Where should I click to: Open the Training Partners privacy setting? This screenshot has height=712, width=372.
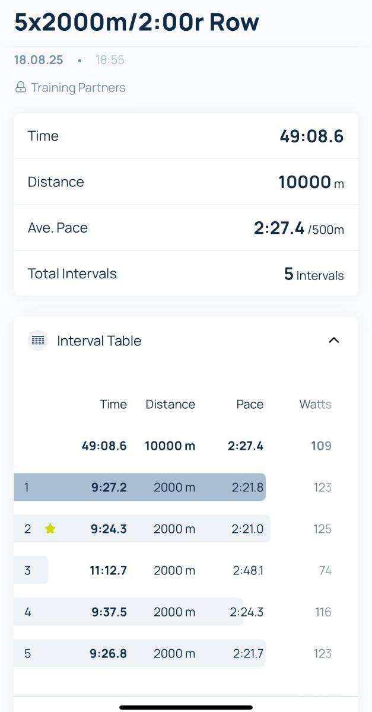click(70, 88)
